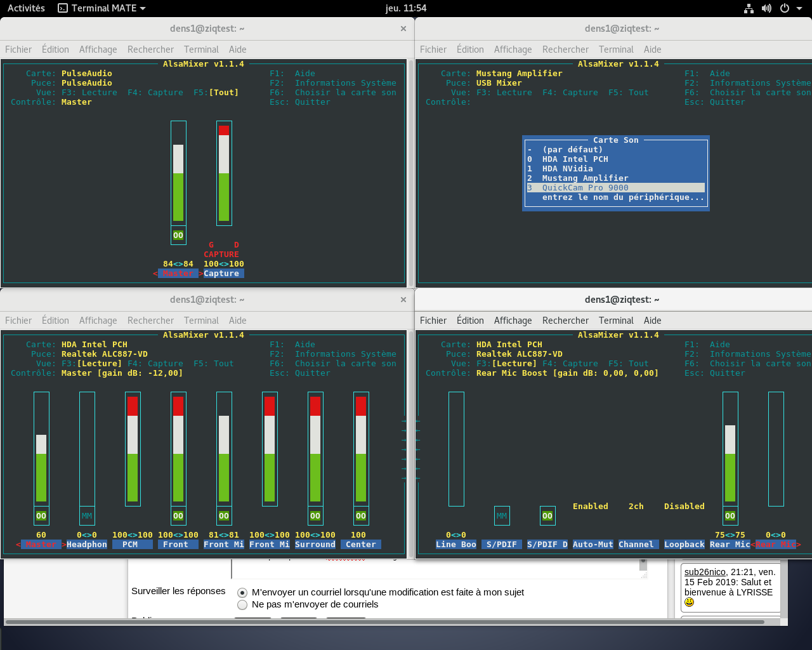Open Terminal menu in Mustang Amplifier terminal
This screenshot has height=650, width=812.
[616, 50]
